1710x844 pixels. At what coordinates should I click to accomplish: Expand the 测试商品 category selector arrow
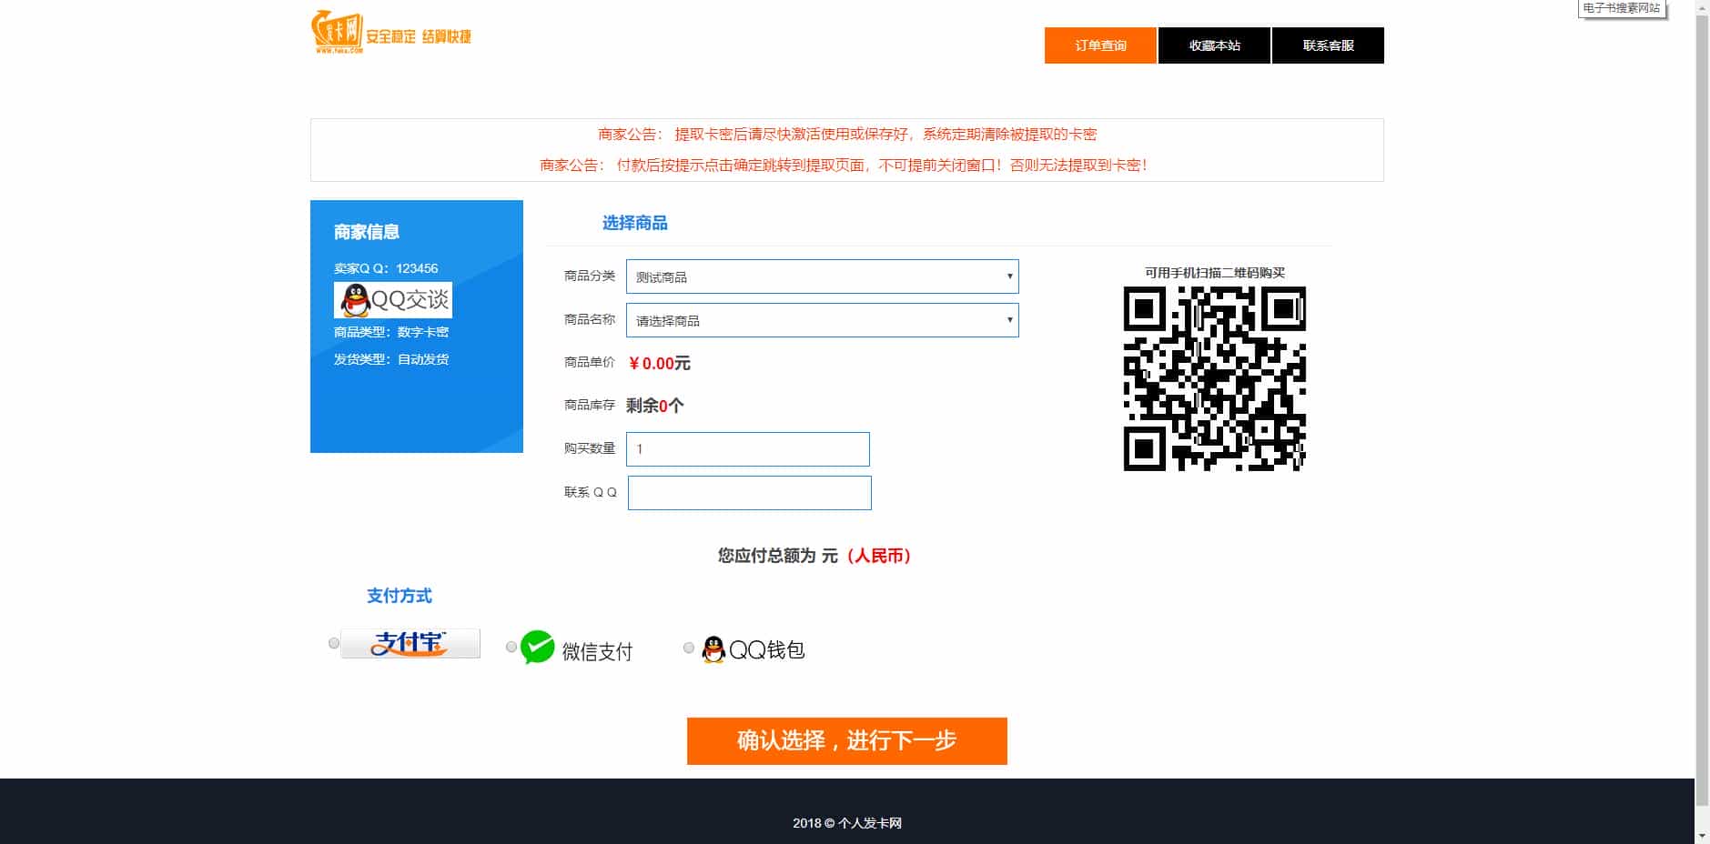tap(1007, 276)
